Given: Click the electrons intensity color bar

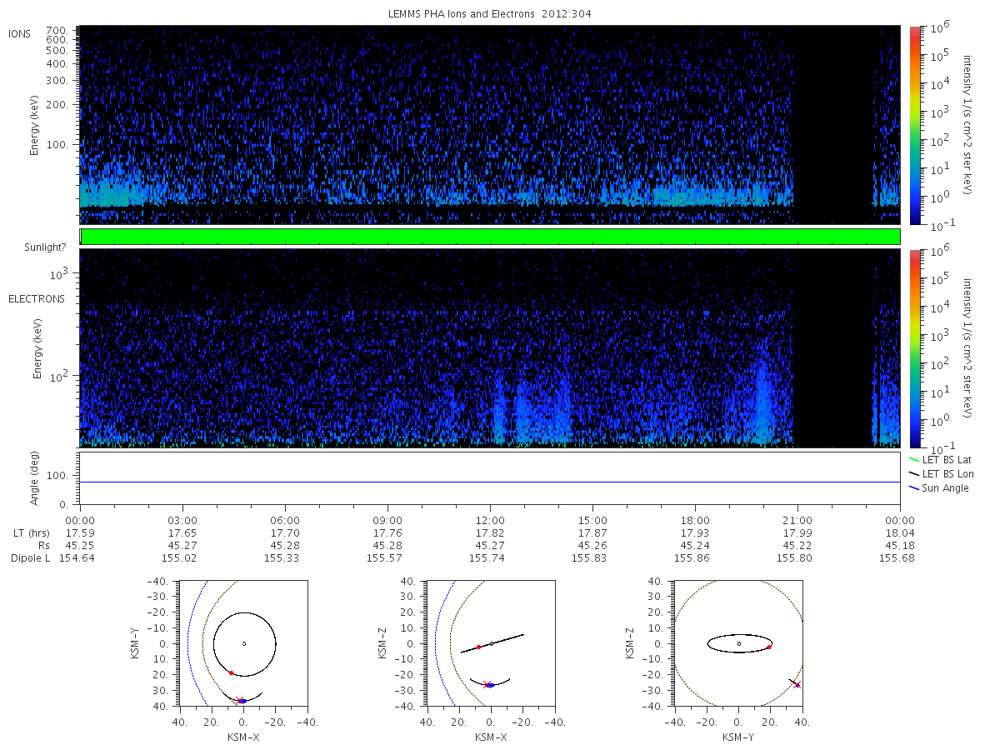Looking at the screenshot, I should (914, 347).
